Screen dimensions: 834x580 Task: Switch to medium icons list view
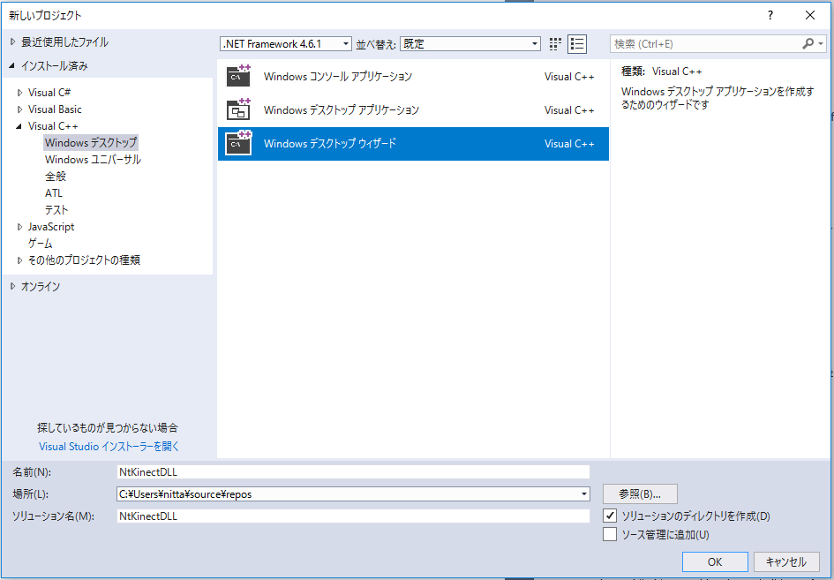pyautogui.click(x=577, y=43)
